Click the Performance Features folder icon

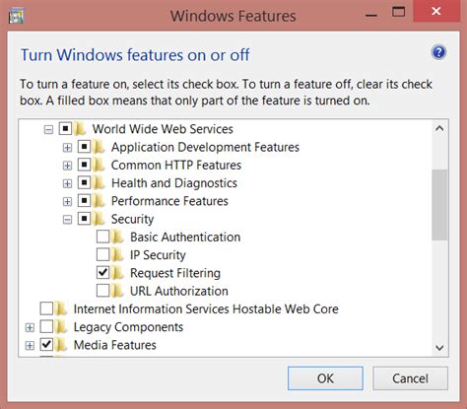(99, 201)
